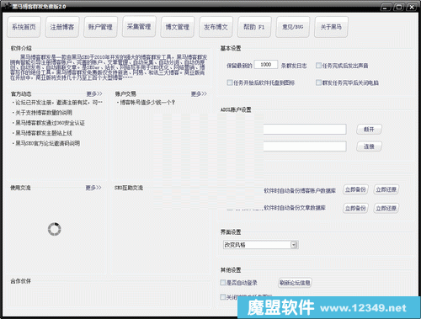The image size is (421, 319).
Task: Open 采集管理 tab
Action: tap(139, 27)
